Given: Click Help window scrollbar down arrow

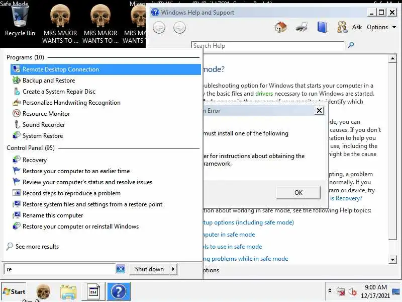Looking at the screenshot, I should point(392,259).
